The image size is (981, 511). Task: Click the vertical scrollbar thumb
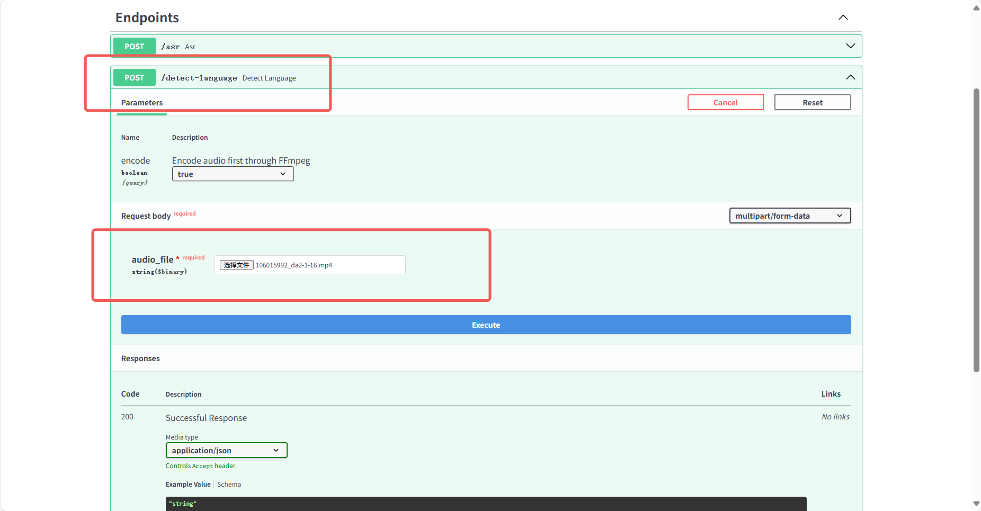coord(976,230)
